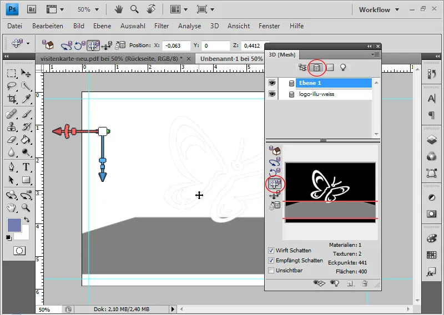Viewport: 444px width, 315px height.
Task: Select the logo-illu-weiss mesh row
Action: (x=334, y=94)
